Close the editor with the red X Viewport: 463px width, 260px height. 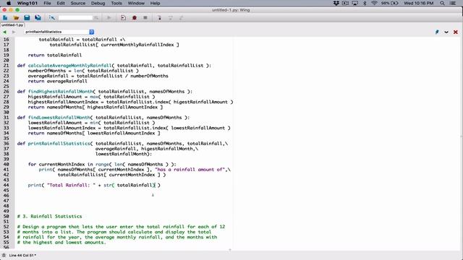[456, 32]
